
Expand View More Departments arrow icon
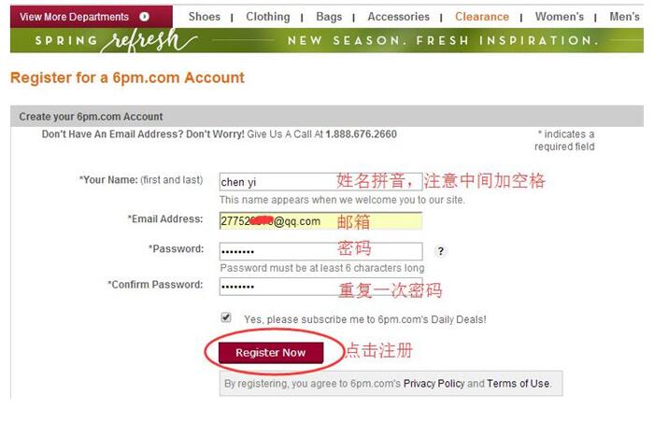click(x=144, y=17)
